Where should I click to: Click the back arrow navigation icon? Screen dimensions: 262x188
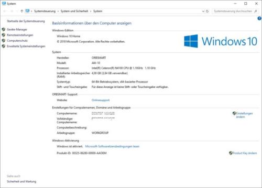[x=5, y=11]
